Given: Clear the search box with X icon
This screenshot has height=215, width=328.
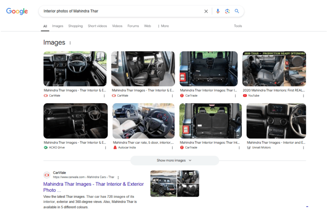Looking at the screenshot, I should tap(206, 11).
